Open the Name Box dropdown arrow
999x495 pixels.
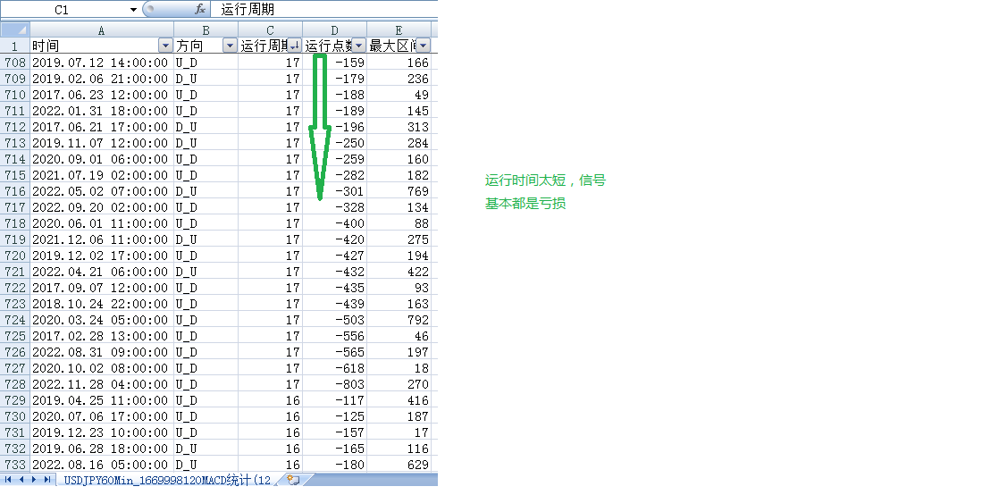[x=133, y=10]
